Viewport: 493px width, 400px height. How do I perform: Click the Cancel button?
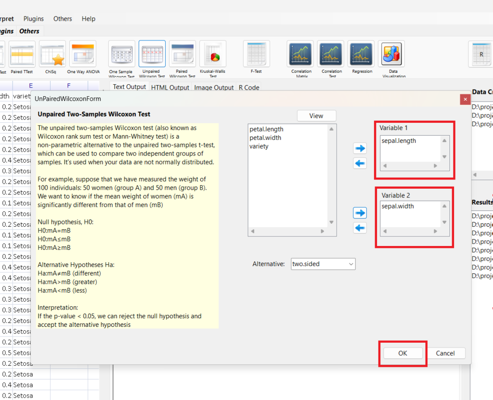[445, 353]
